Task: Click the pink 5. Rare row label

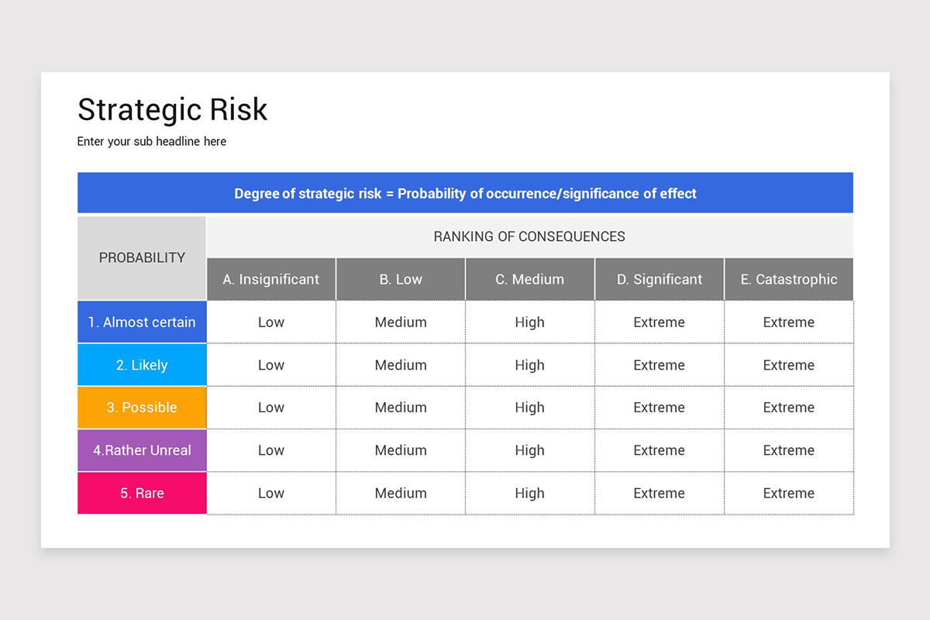Action: [141, 493]
